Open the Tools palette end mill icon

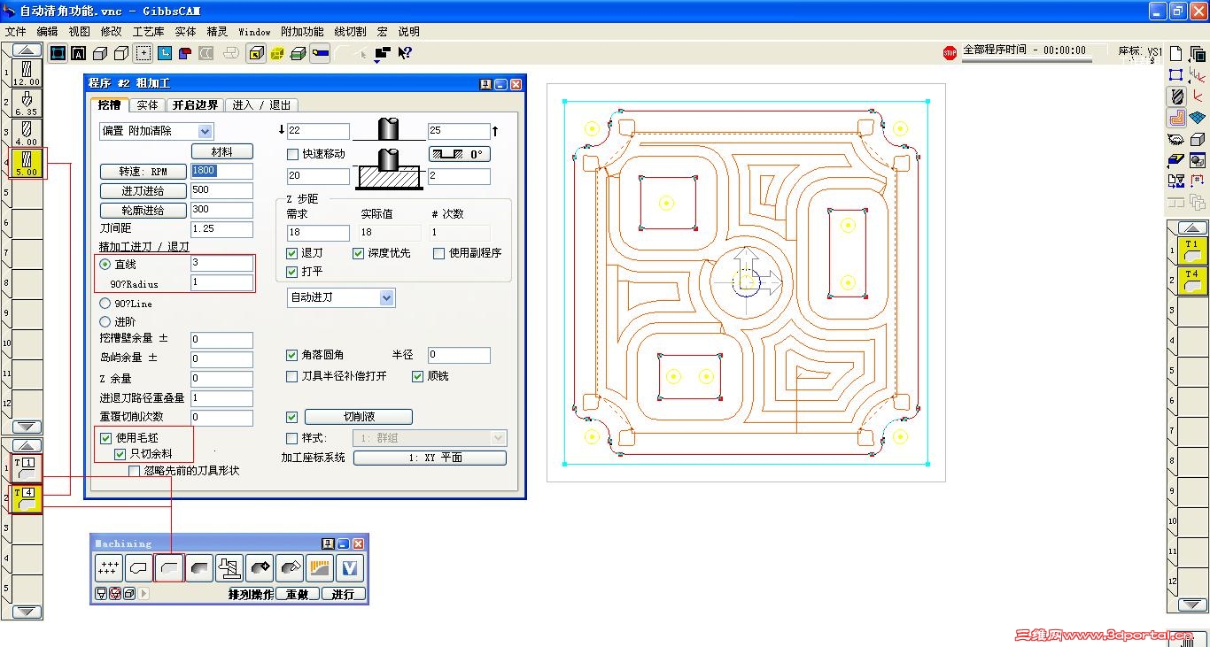point(1176,96)
